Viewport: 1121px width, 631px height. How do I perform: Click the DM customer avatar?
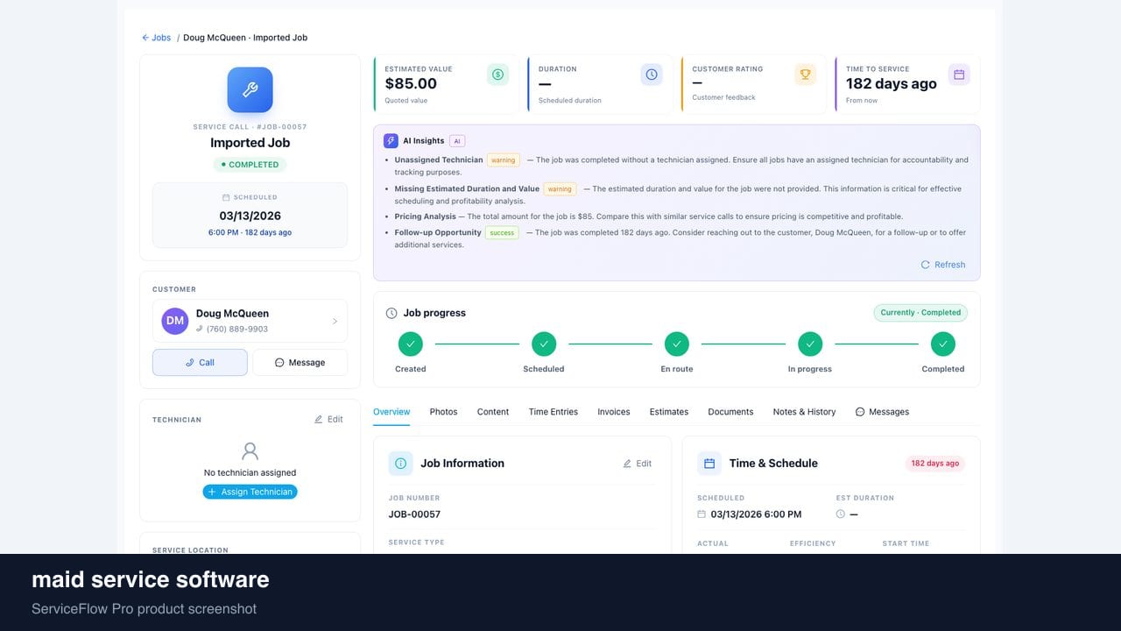point(175,321)
